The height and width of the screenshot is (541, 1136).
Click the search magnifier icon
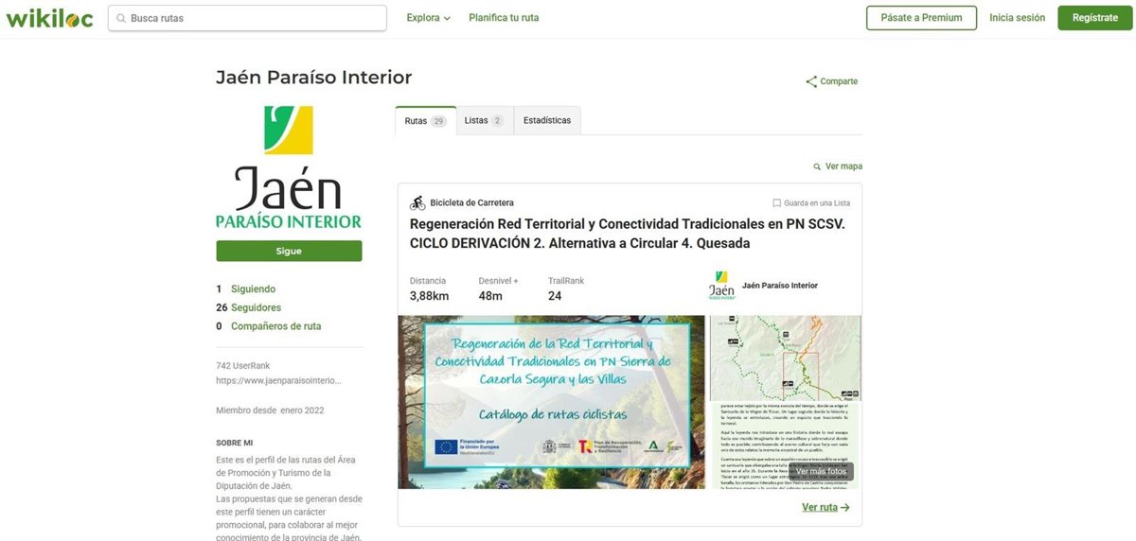(121, 18)
